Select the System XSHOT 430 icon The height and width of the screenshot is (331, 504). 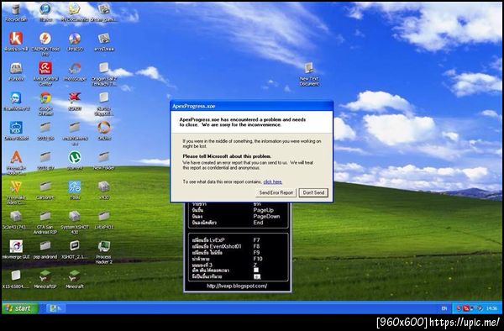tap(74, 222)
